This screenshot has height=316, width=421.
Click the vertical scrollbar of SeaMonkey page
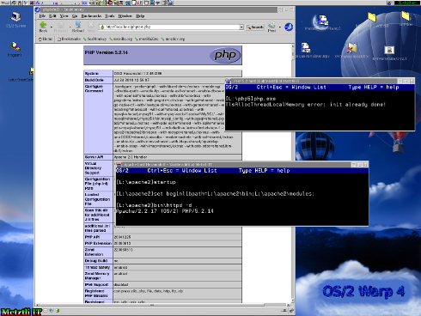(x=293, y=173)
